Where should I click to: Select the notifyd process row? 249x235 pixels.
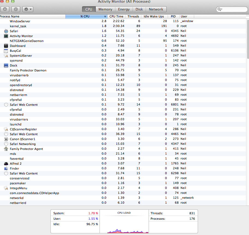(x=123, y=80)
